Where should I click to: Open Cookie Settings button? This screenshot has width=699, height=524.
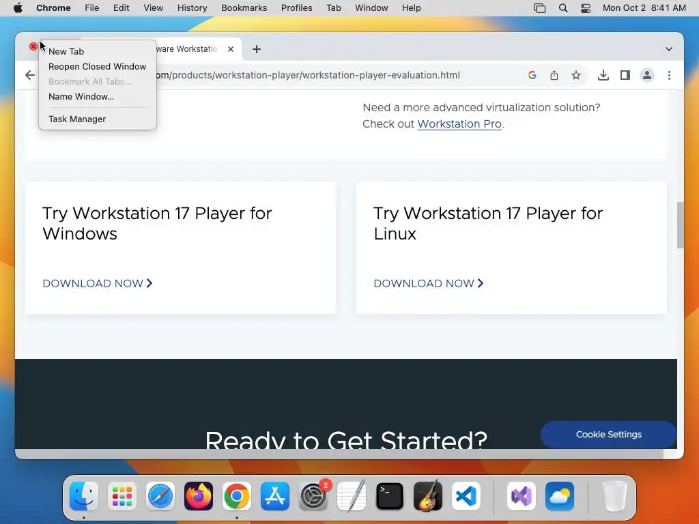point(608,435)
